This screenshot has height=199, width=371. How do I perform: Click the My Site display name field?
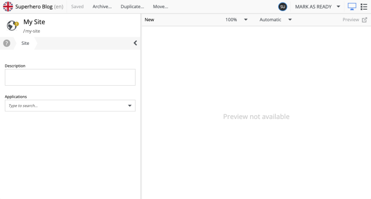click(x=34, y=22)
